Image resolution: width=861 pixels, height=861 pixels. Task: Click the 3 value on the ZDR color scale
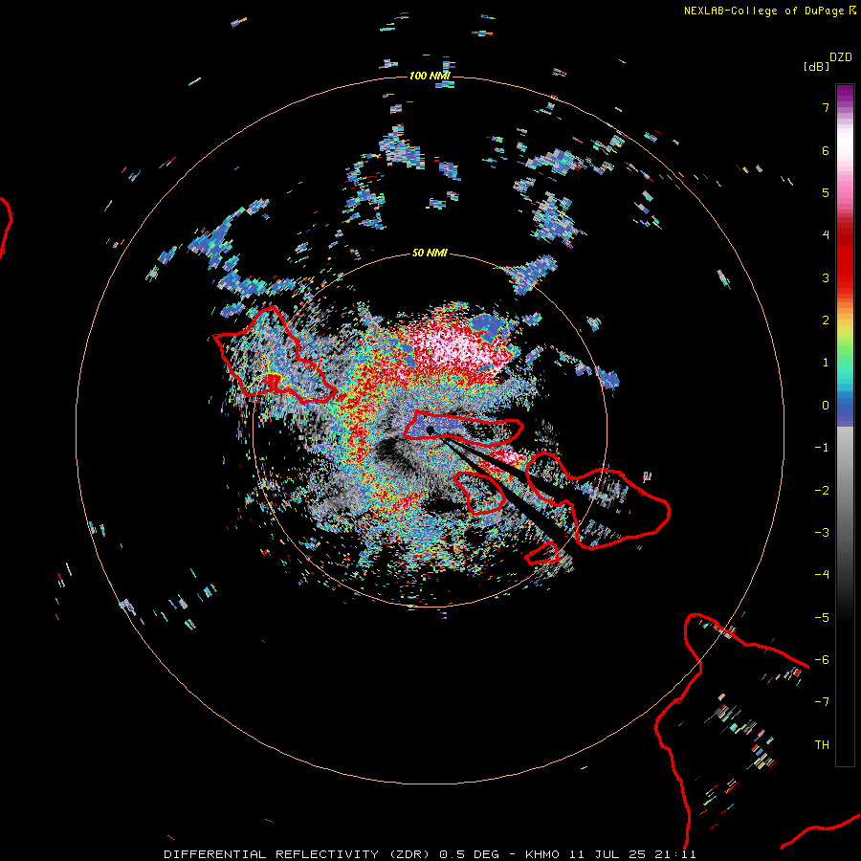[826, 277]
